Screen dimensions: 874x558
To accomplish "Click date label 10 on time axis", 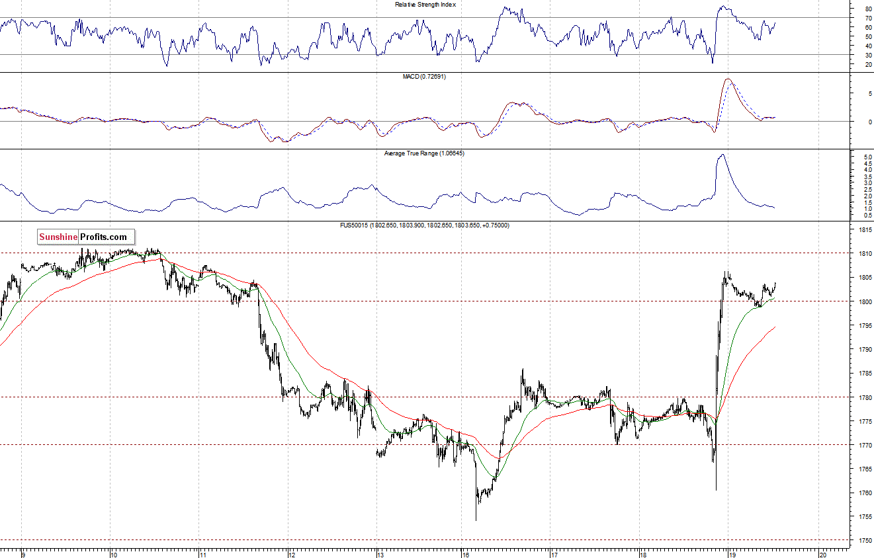I will click(x=114, y=554).
